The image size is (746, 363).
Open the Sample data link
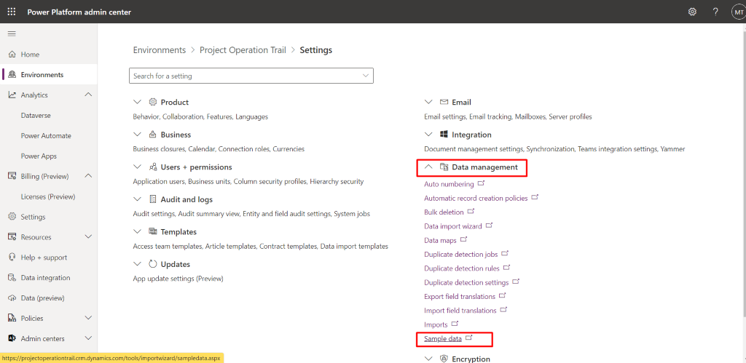point(443,339)
